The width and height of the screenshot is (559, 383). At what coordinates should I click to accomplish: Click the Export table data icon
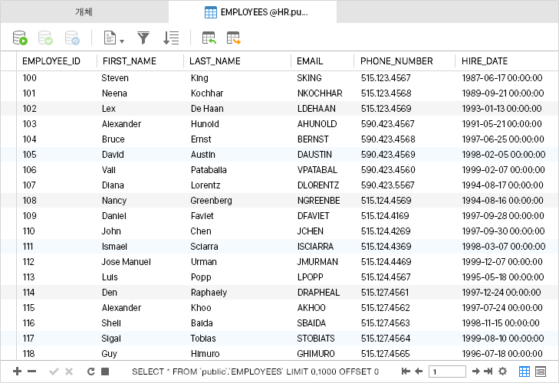[x=233, y=38]
